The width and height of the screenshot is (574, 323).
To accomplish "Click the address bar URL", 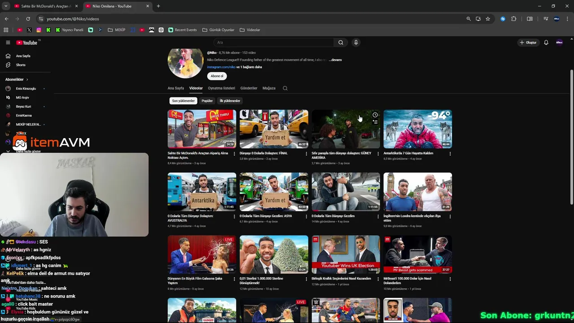I will 73,19.
